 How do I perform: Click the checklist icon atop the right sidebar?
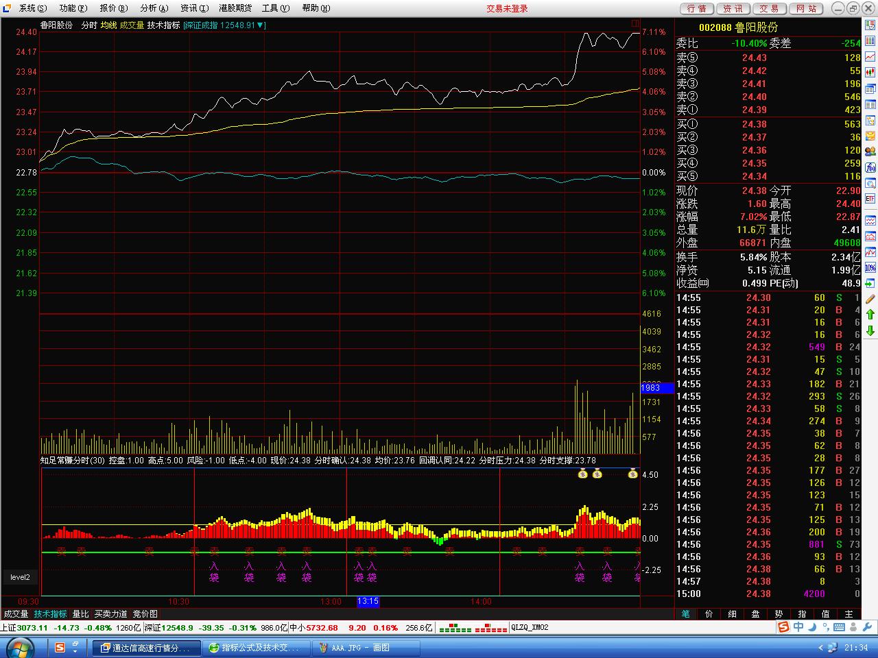pyautogui.click(x=870, y=25)
